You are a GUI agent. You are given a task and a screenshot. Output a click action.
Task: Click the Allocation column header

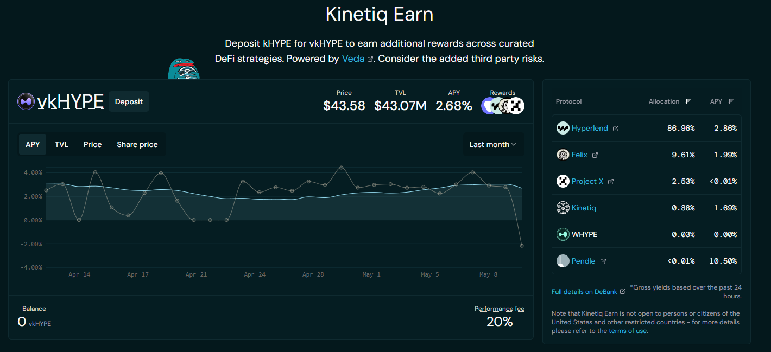click(x=664, y=101)
